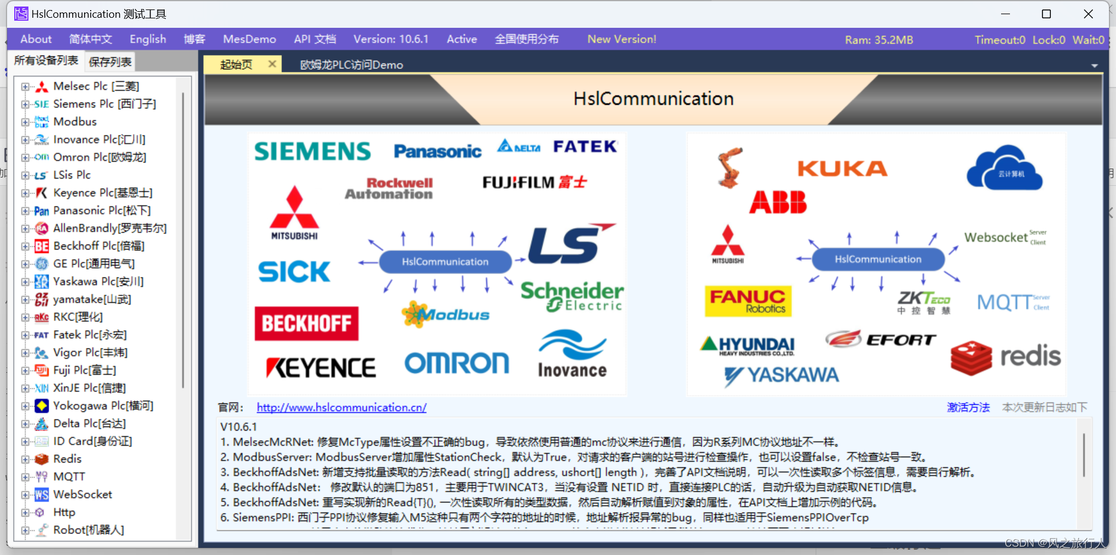Screen dimensions: 1116x555
Task: Click the device tree vertical scrollbar
Action: coord(183,240)
